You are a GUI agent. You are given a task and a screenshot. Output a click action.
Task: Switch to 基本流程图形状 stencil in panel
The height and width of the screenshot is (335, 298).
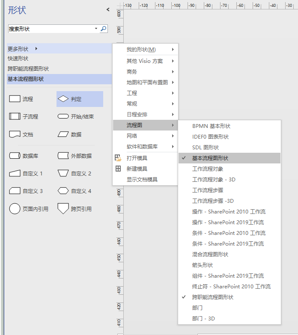pyautogui.click(x=59, y=79)
